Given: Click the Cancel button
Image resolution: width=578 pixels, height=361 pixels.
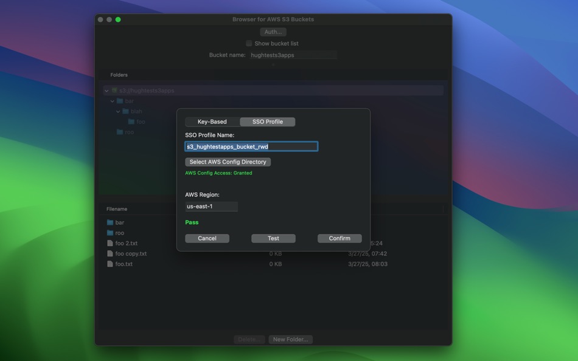Looking at the screenshot, I should [x=207, y=238].
